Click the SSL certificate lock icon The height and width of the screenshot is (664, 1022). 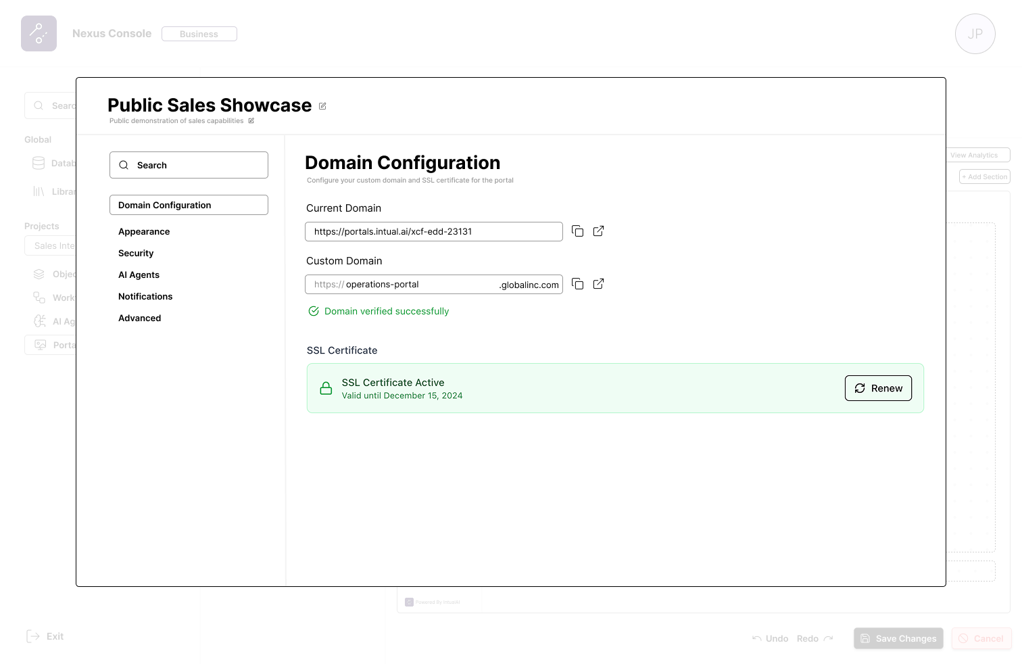pyautogui.click(x=326, y=388)
